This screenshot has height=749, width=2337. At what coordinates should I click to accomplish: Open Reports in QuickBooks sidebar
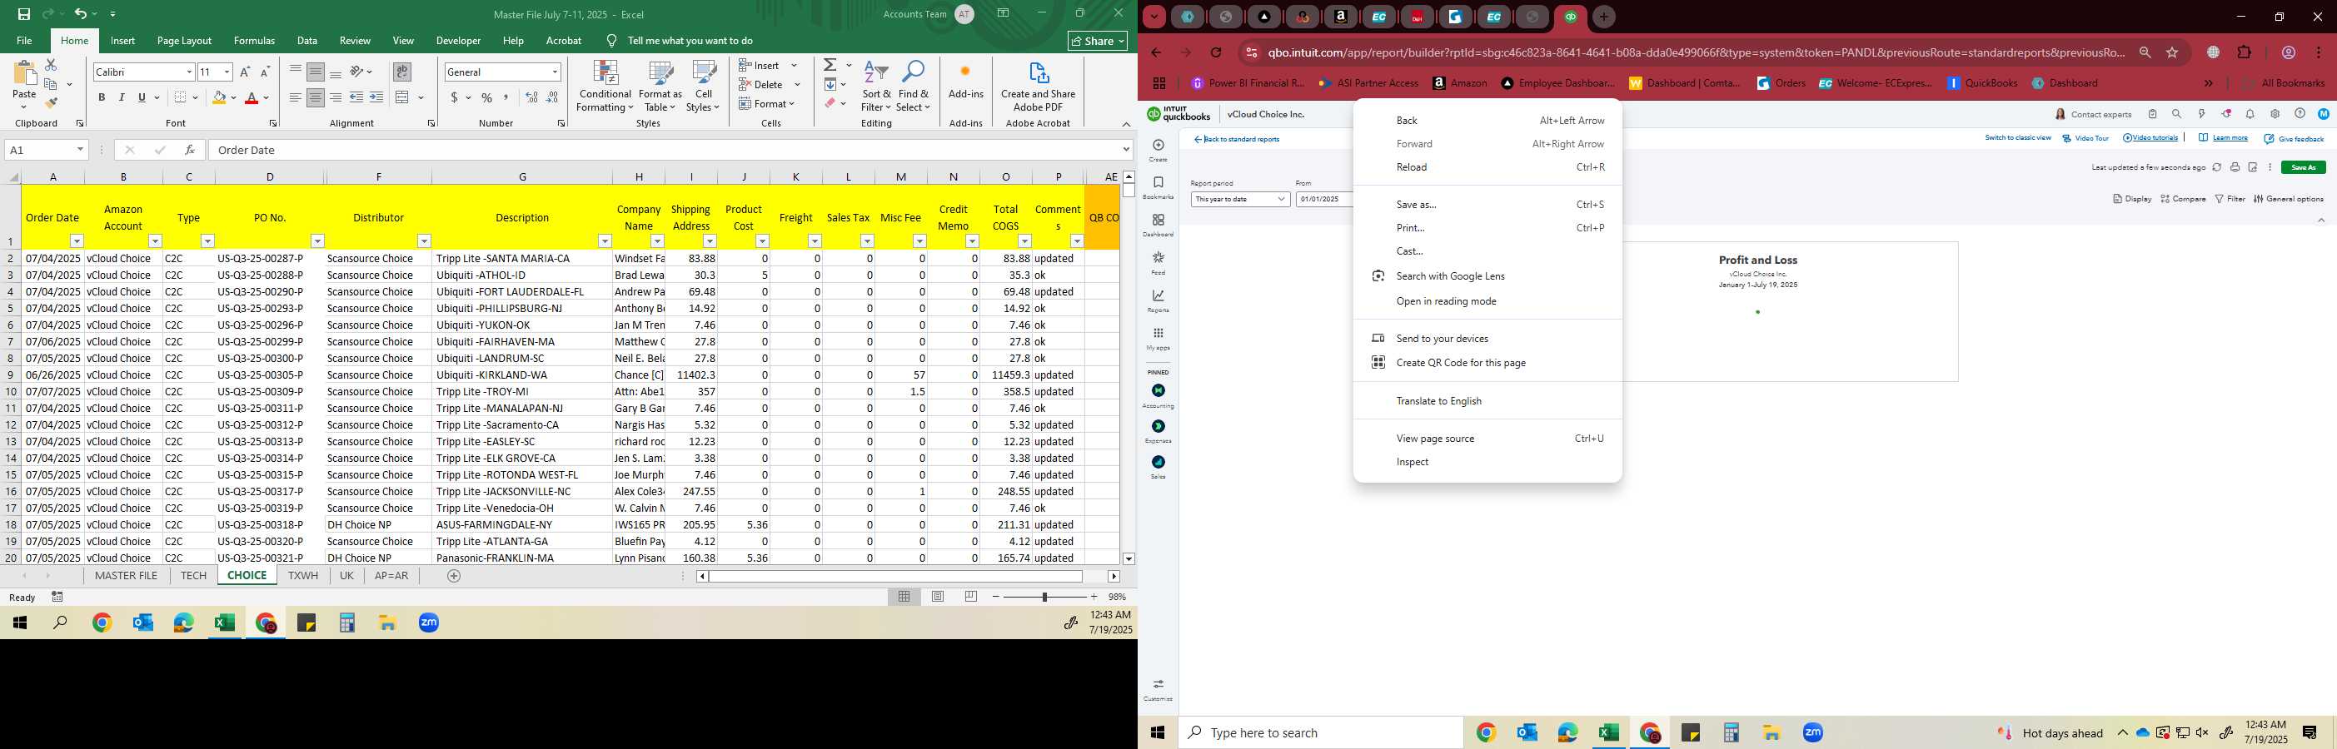click(x=1158, y=300)
